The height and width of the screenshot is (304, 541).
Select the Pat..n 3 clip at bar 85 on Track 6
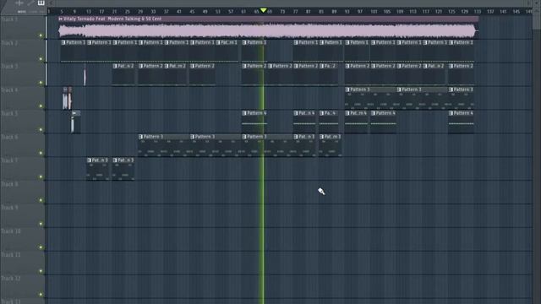pos(331,145)
